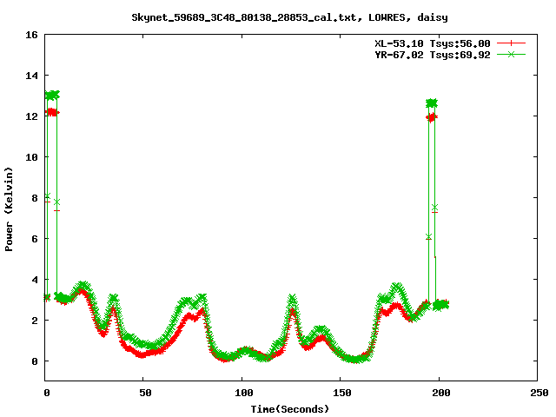
Task: Click the y-axis tick label 12
Action: (x=31, y=116)
